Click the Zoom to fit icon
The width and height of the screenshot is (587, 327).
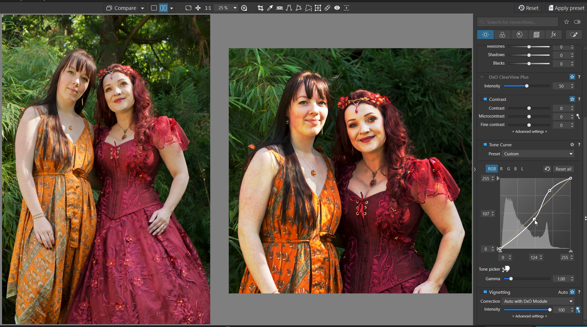coord(188,8)
